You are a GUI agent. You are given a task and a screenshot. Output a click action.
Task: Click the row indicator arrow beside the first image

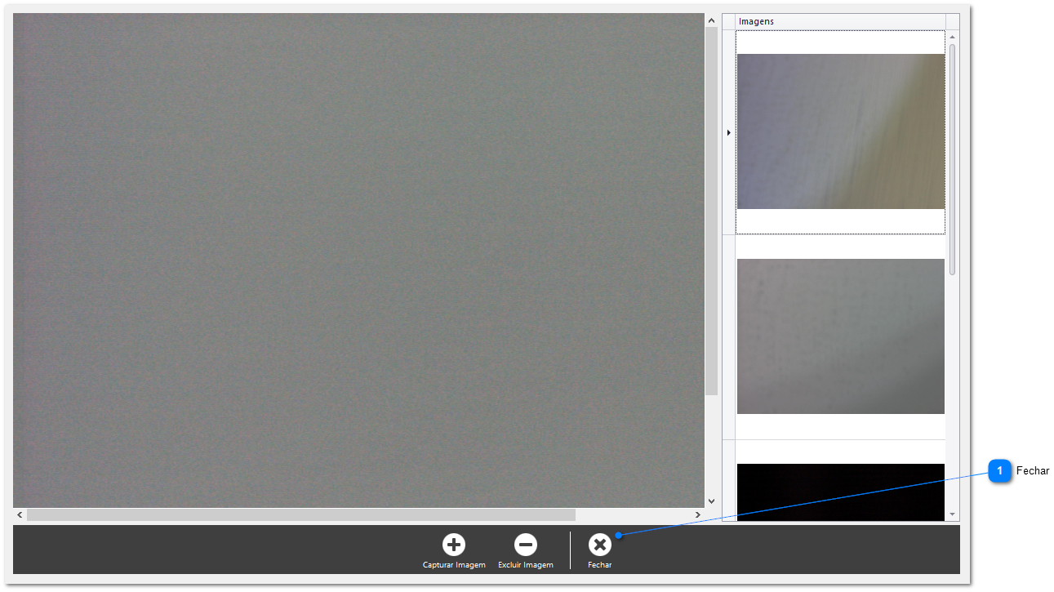[728, 132]
